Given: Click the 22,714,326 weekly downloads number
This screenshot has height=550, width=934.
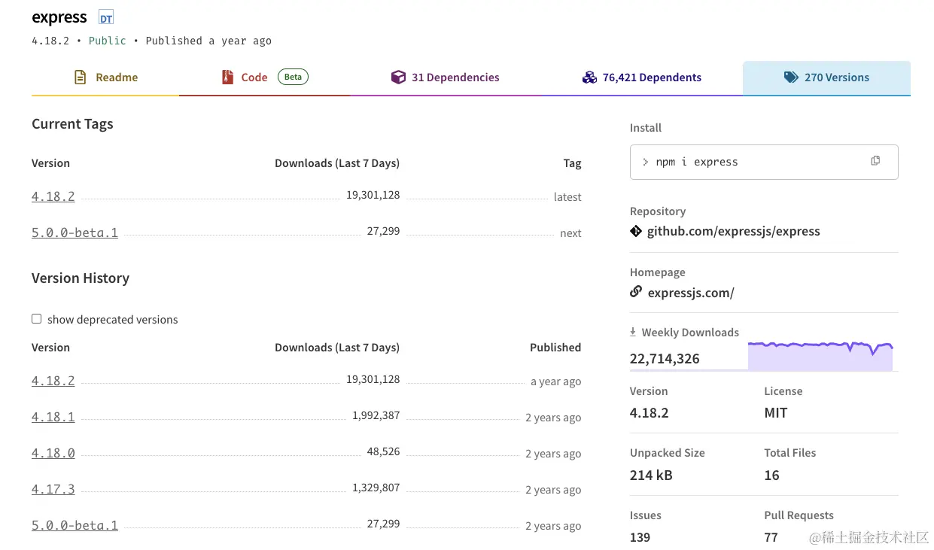Looking at the screenshot, I should tap(665, 359).
